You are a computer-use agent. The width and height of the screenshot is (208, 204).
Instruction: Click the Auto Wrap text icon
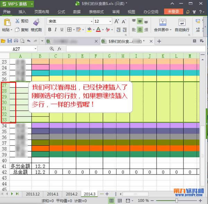tap(182, 23)
